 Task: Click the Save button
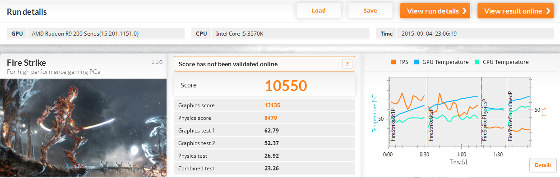pyautogui.click(x=370, y=11)
